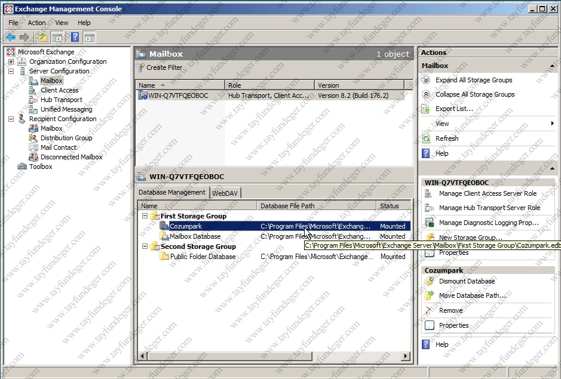
Task: Click Collapse All Storage Groups action
Action: pos(475,94)
